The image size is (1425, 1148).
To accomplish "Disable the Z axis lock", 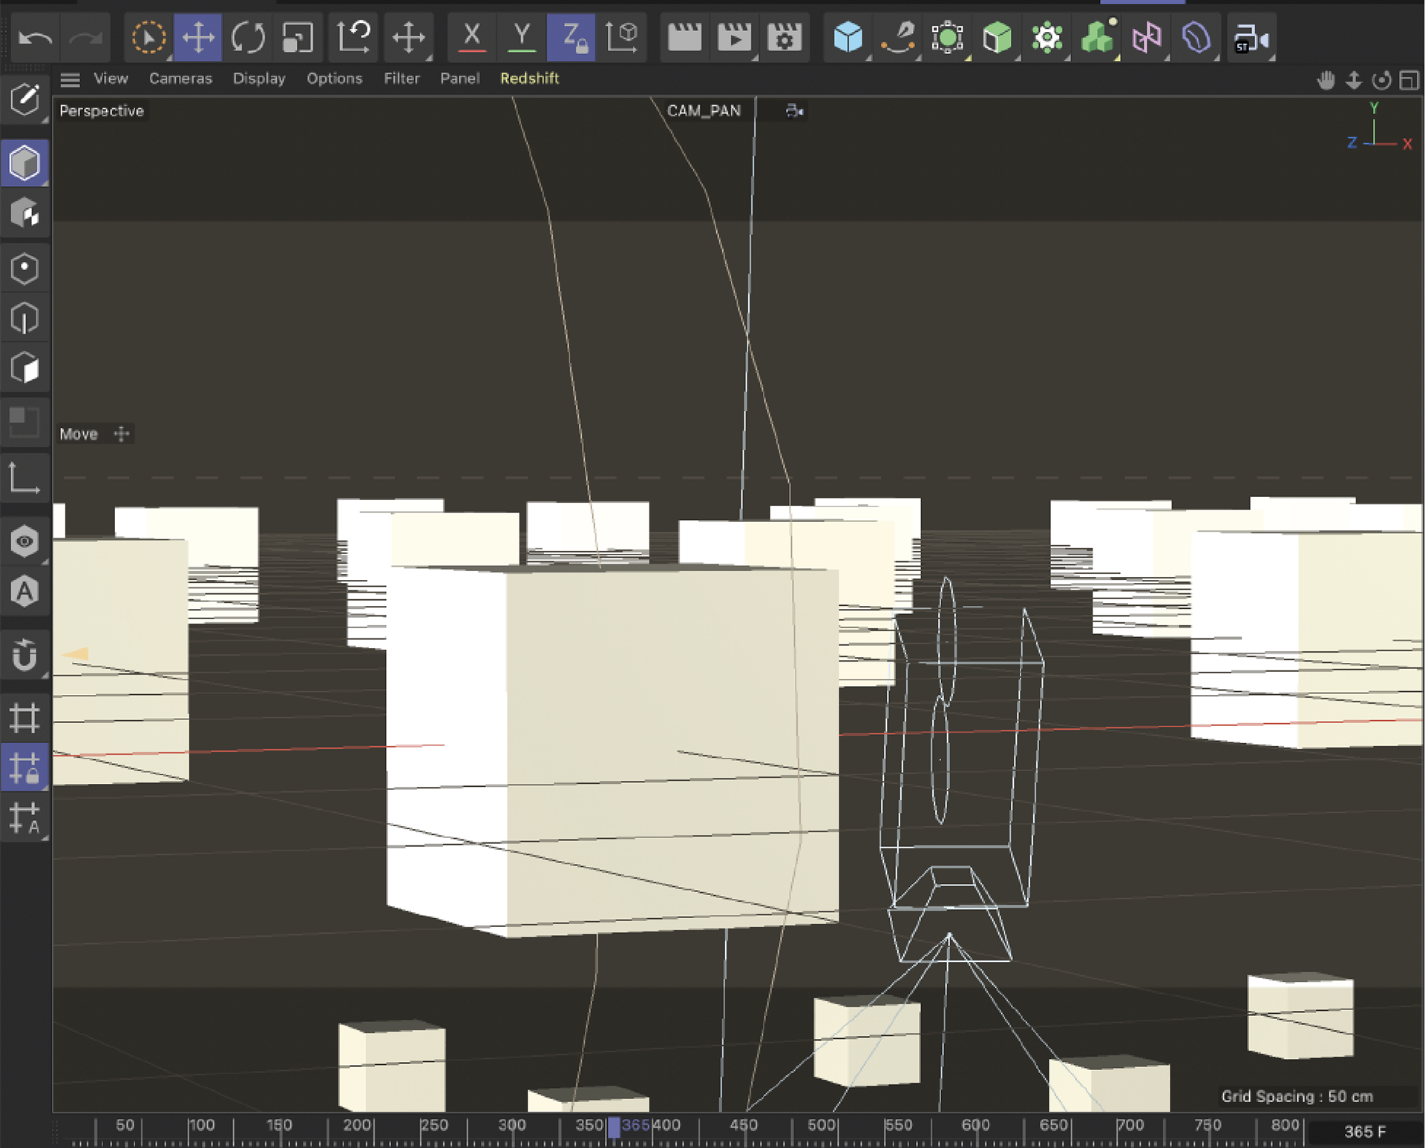I will 571,37.
